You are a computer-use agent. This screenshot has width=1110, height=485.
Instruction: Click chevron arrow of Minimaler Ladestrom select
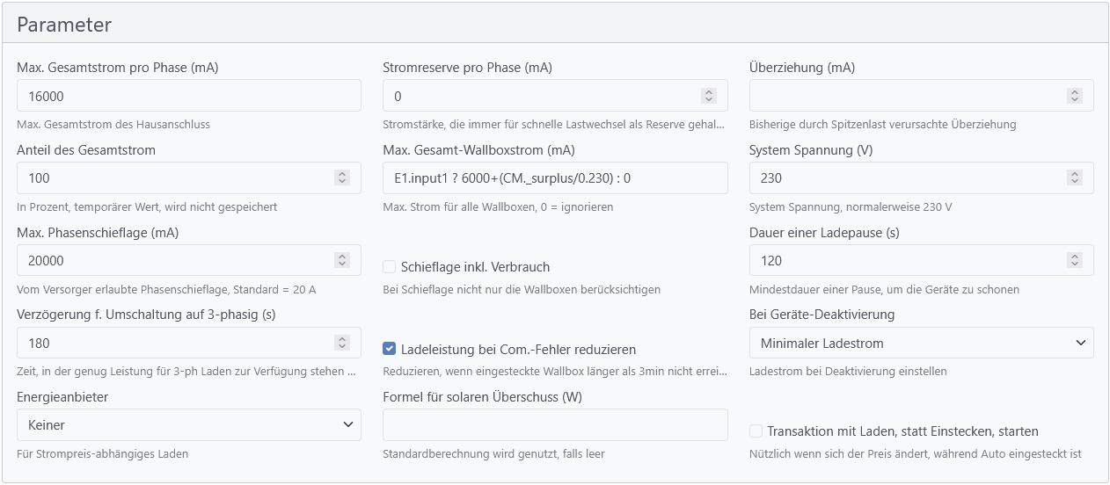[1080, 343]
